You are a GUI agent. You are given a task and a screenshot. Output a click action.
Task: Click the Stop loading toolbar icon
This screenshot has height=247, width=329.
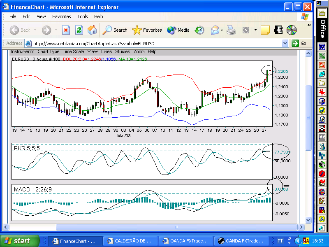(x=66, y=30)
